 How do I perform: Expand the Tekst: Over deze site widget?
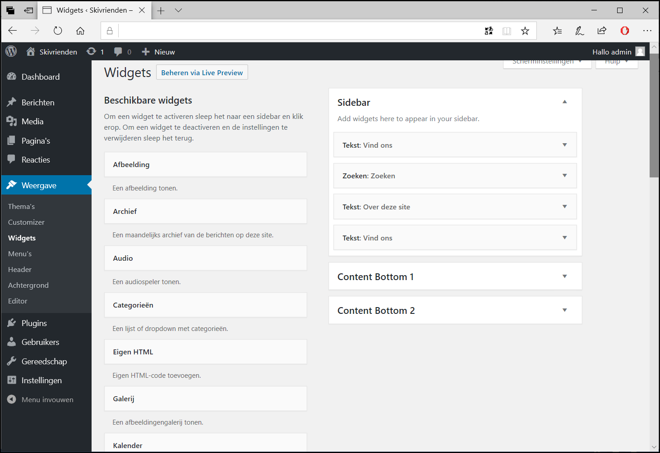pos(564,207)
